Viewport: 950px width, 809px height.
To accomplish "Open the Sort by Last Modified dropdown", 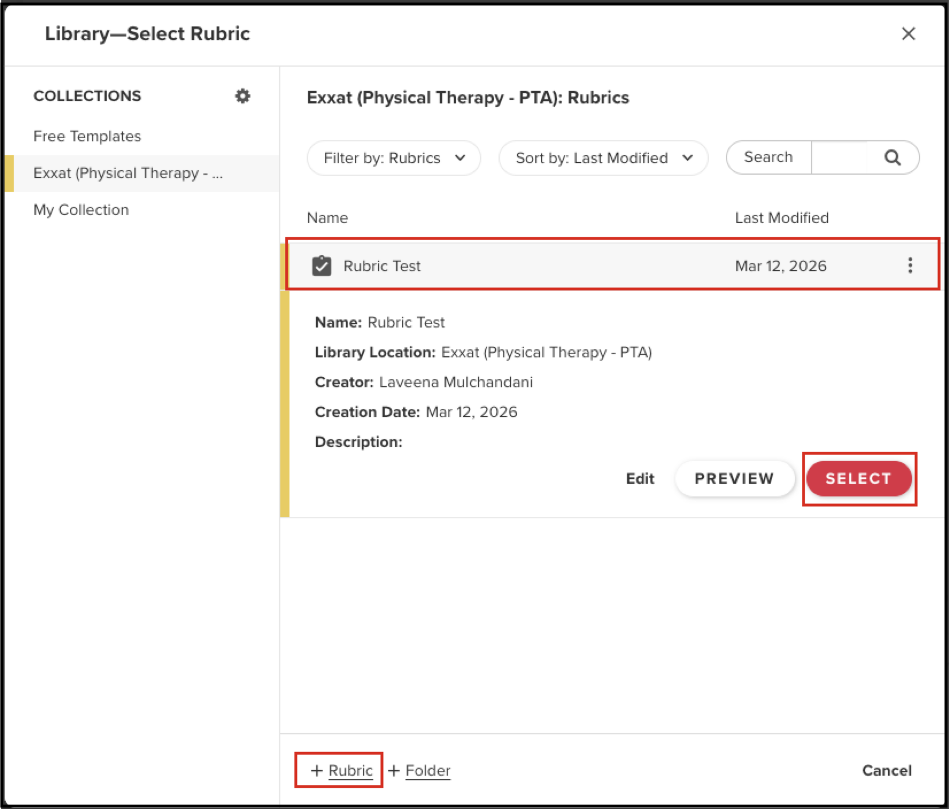I will (603, 158).
